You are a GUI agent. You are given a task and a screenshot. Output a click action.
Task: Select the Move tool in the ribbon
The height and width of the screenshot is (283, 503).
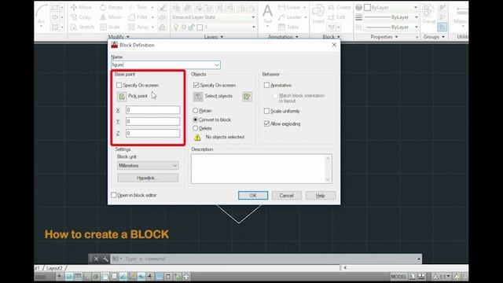click(x=81, y=7)
